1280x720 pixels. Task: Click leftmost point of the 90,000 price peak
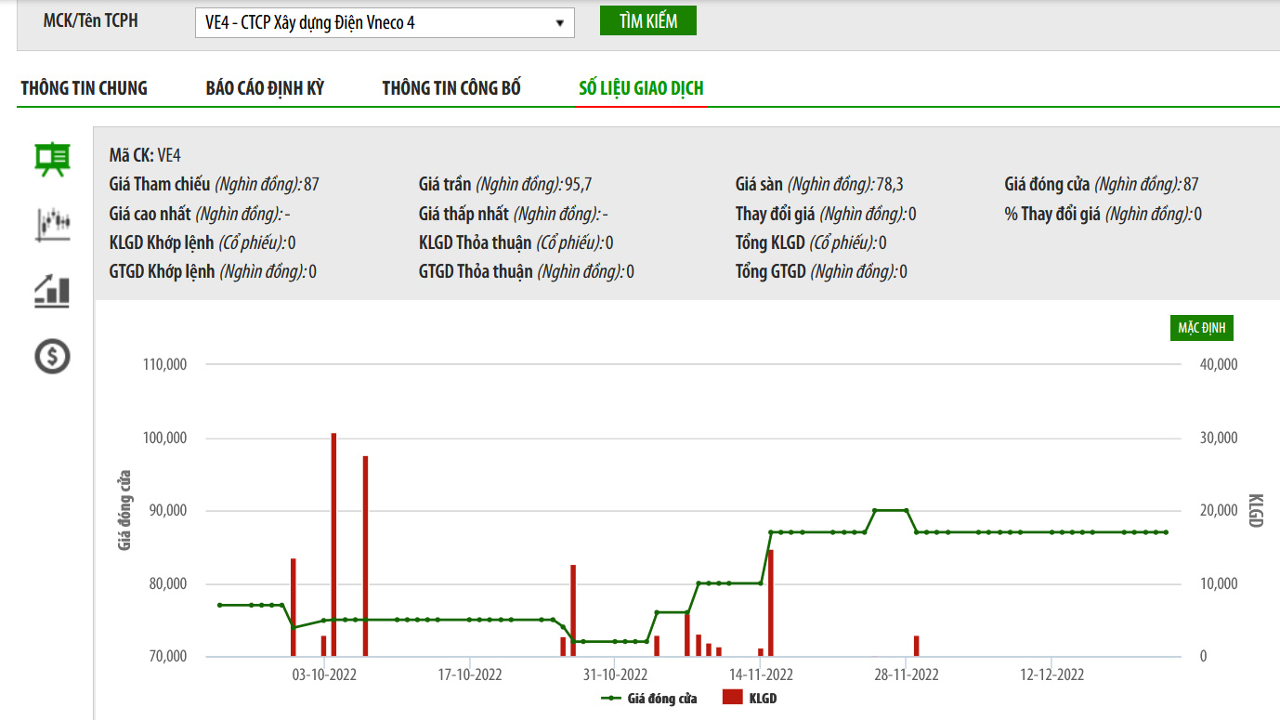click(875, 510)
